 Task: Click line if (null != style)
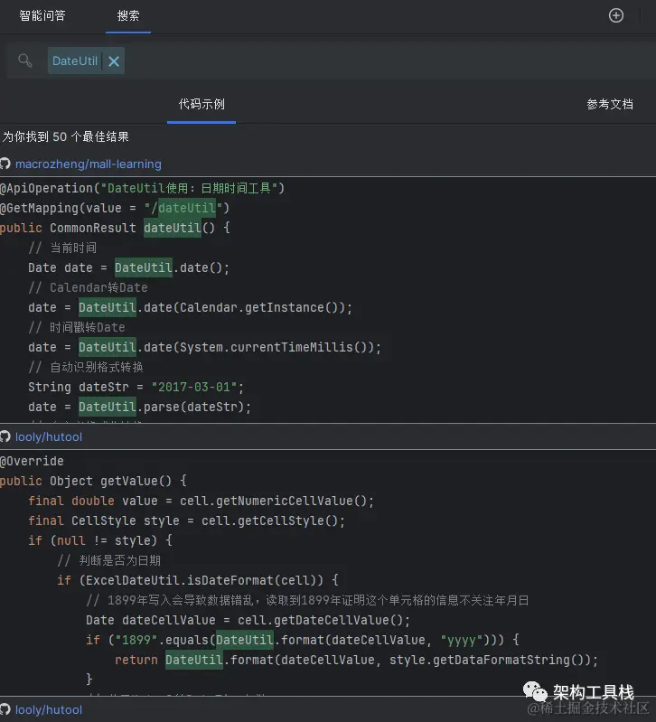[x=100, y=540]
